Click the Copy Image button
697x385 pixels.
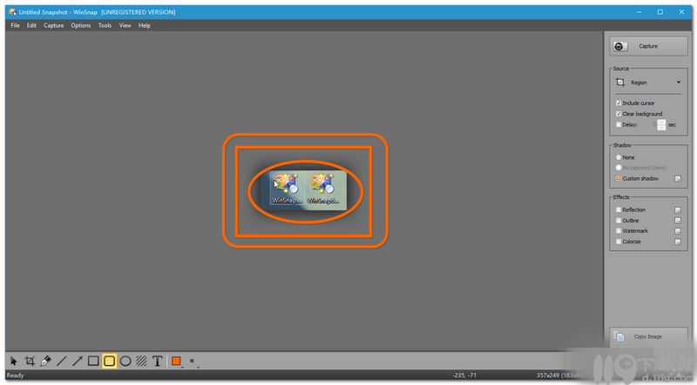pos(648,336)
